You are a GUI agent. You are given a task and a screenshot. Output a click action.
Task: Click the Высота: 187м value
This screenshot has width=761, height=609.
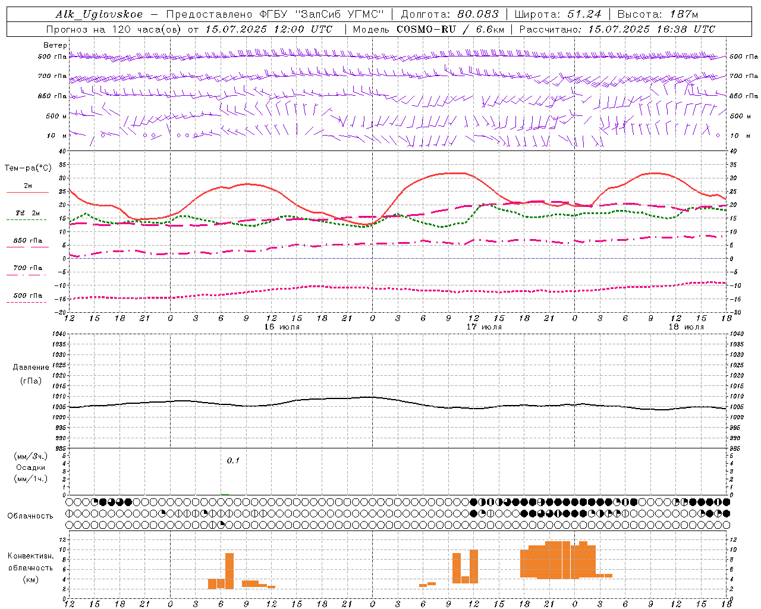(658, 14)
